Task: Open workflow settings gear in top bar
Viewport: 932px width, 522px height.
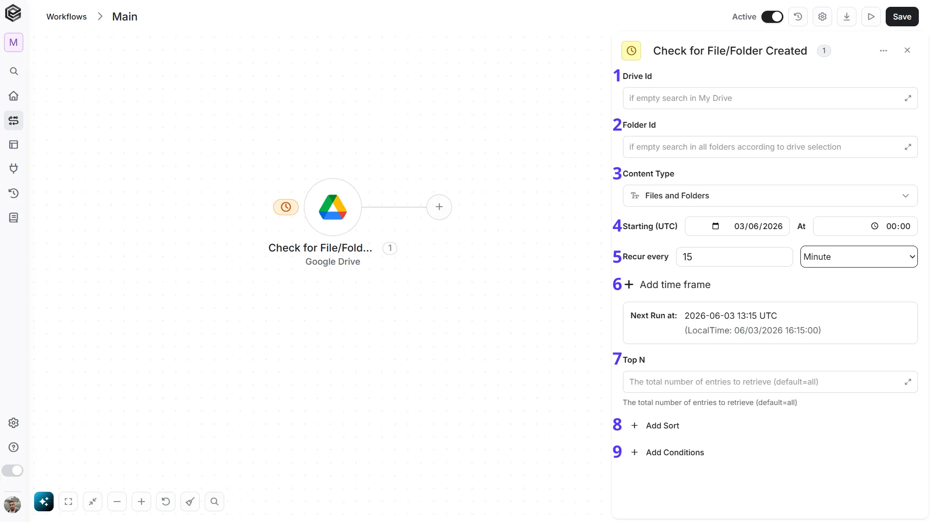Action: (822, 17)
